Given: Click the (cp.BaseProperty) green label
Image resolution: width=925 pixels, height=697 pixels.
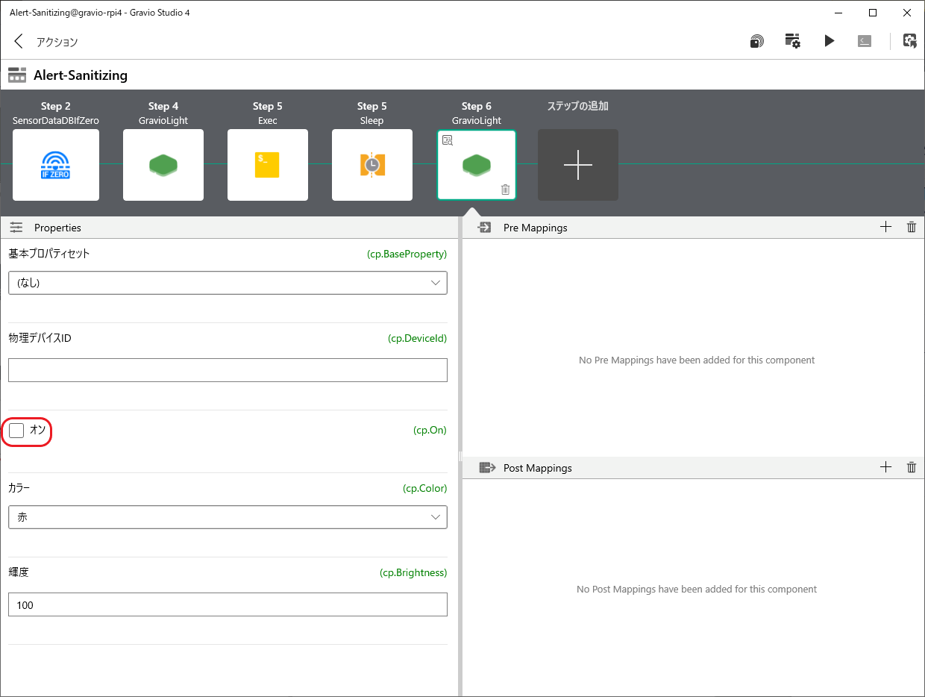Looking at the screenshot, I should 407,254.
